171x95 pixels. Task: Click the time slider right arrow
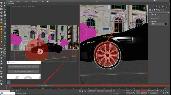point(51,86)
